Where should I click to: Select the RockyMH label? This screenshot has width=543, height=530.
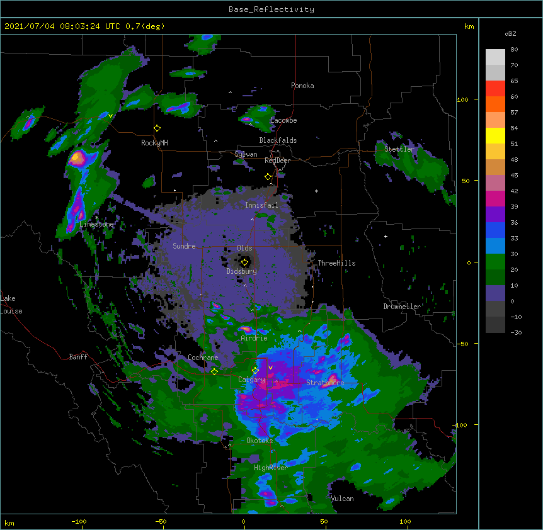click(x=154, y=142)
